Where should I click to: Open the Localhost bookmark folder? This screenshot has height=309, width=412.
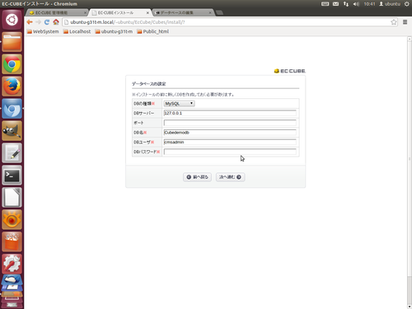(77, 31)
